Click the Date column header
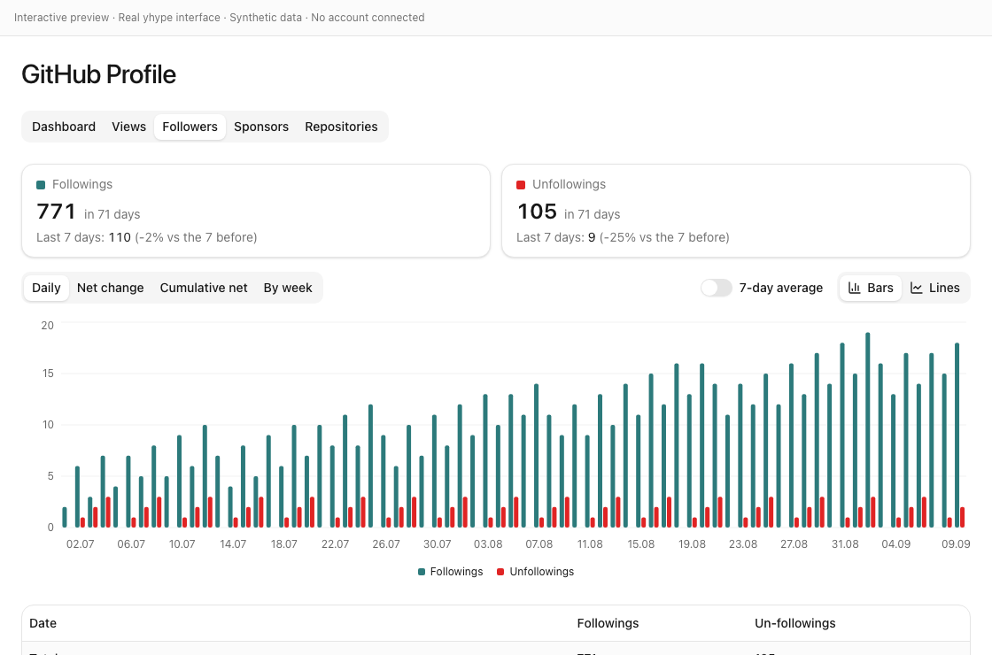The height and width of the screenshot is (655, 992). (x=43, y=623)
